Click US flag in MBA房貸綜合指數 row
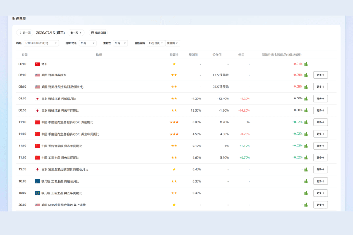 (38, 205)
